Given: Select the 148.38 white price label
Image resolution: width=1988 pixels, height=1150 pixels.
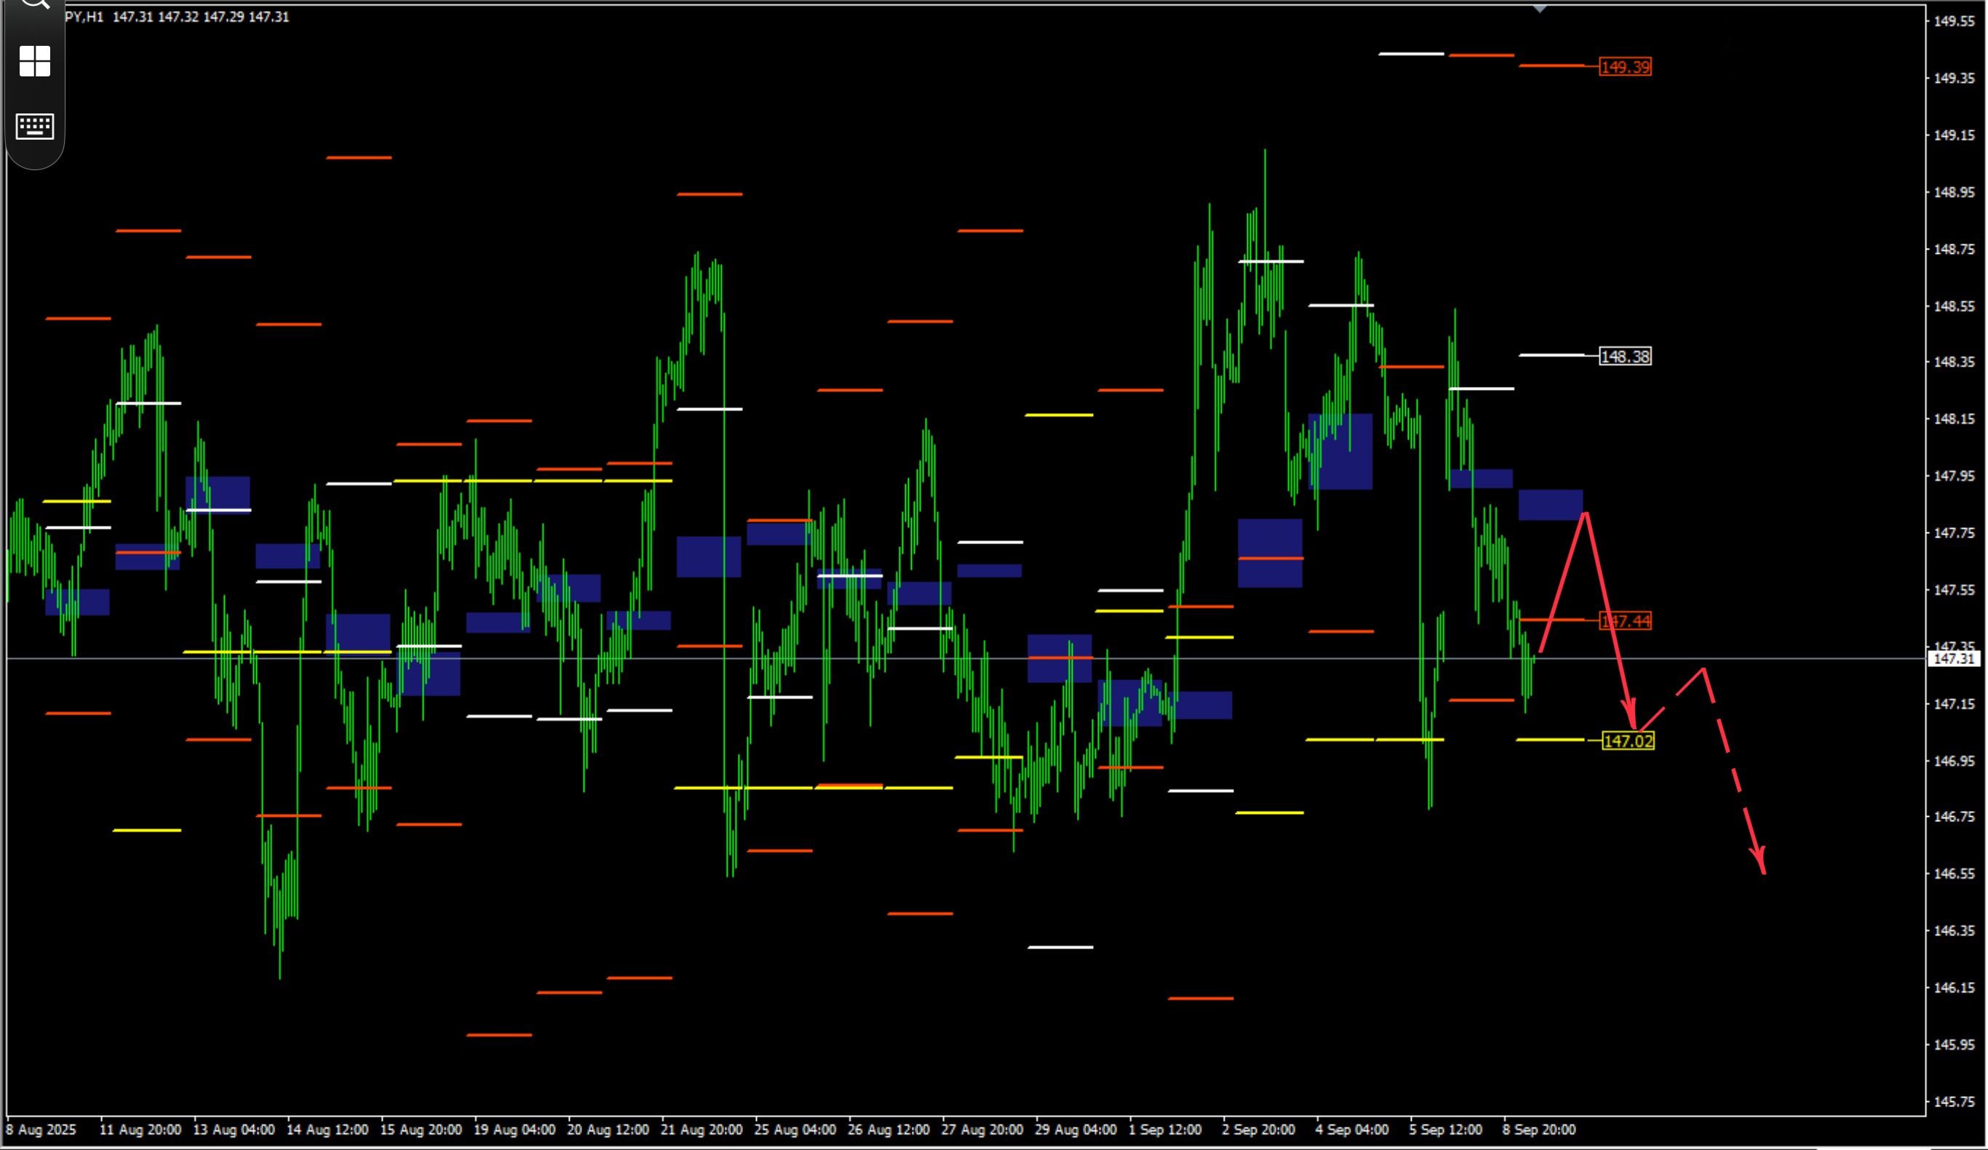Looking at the screenshot, I should pos(1625,356).
